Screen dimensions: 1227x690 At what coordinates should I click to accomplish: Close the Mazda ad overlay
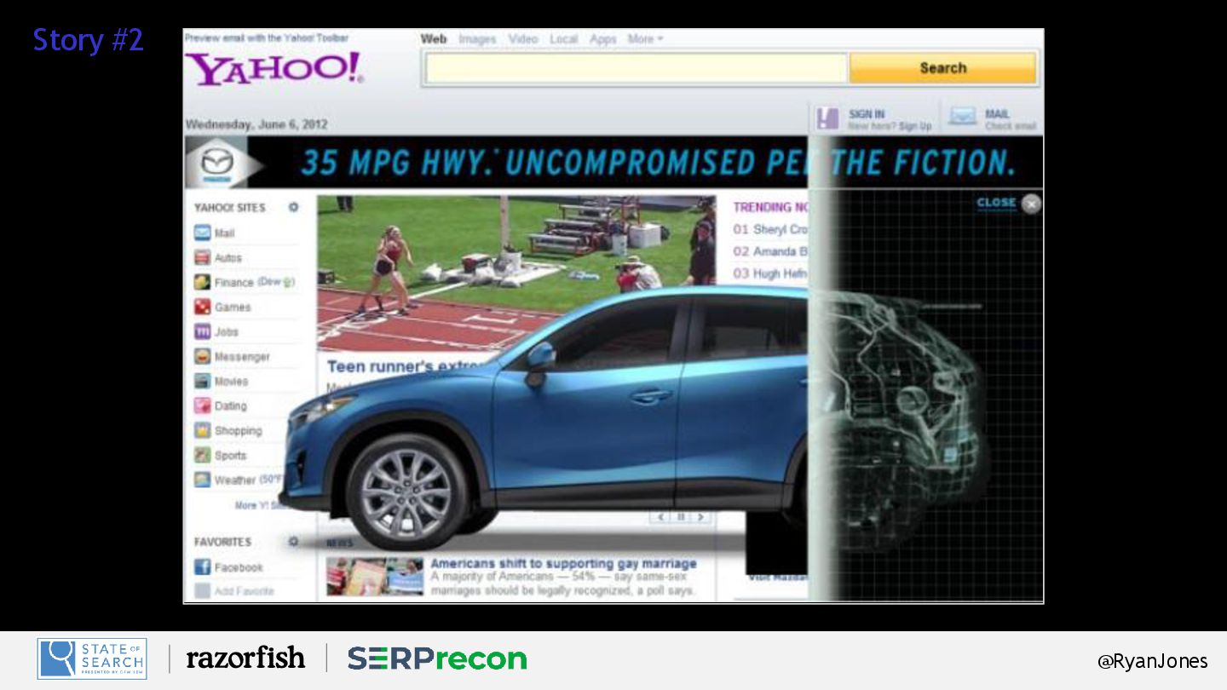tap(1031, 204)
